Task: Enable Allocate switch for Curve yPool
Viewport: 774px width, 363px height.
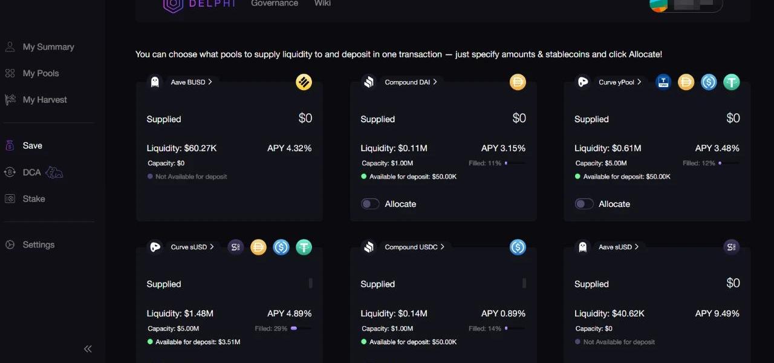Action: [584, 204]
